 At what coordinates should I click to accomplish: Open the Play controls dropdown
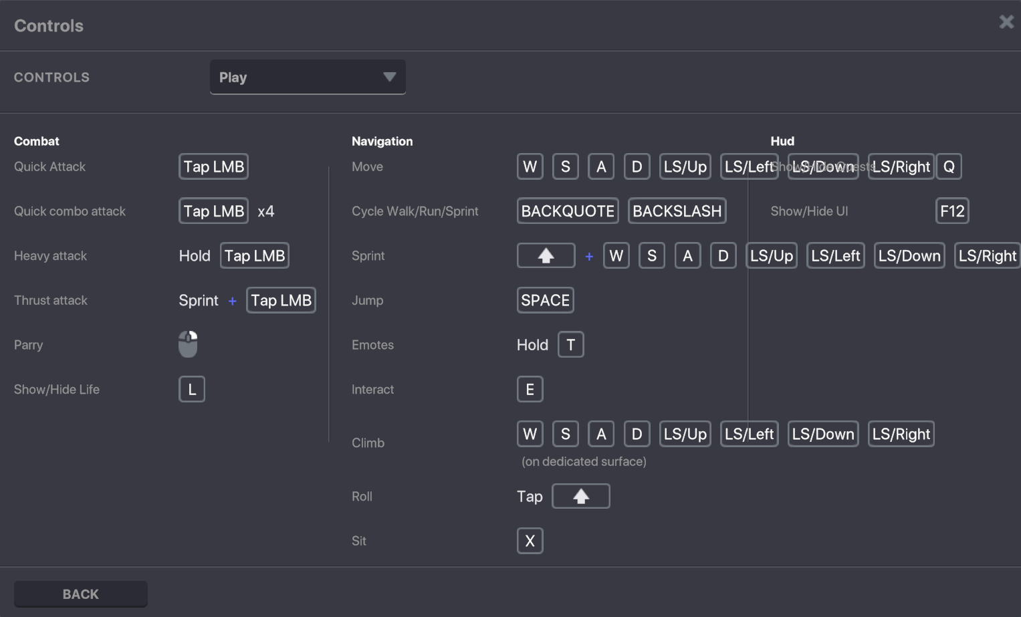pyautogui.click(x=307, y=78)
